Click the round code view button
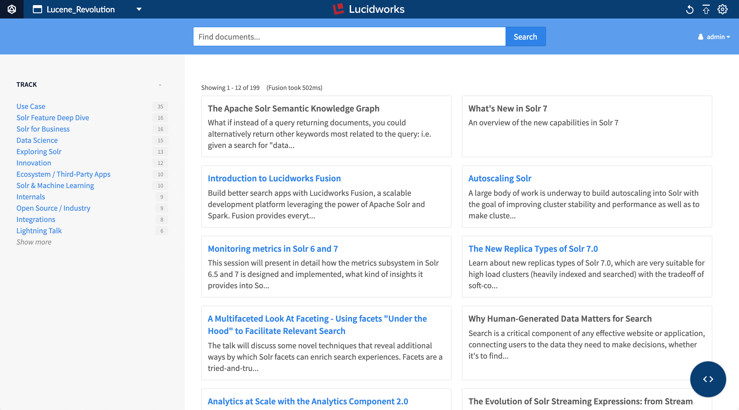Image resolution: width=739 pixels, height=410 pixels. 708,379
